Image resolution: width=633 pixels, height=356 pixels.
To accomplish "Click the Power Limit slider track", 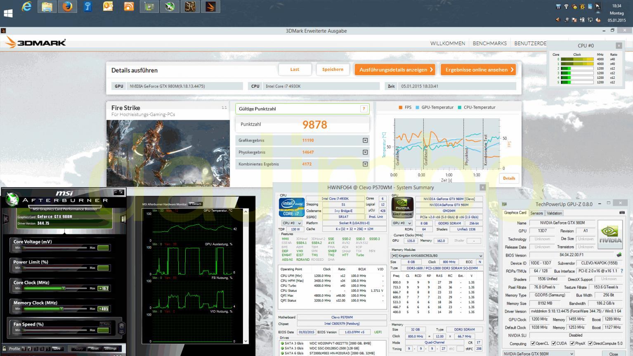I will click(55, 268).
